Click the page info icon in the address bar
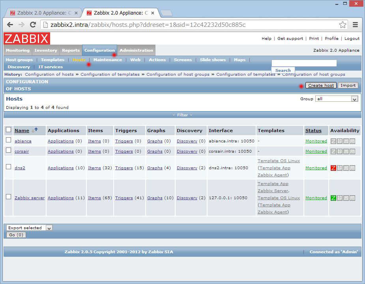Screen dimensions: 365x284 click(46, 25)
